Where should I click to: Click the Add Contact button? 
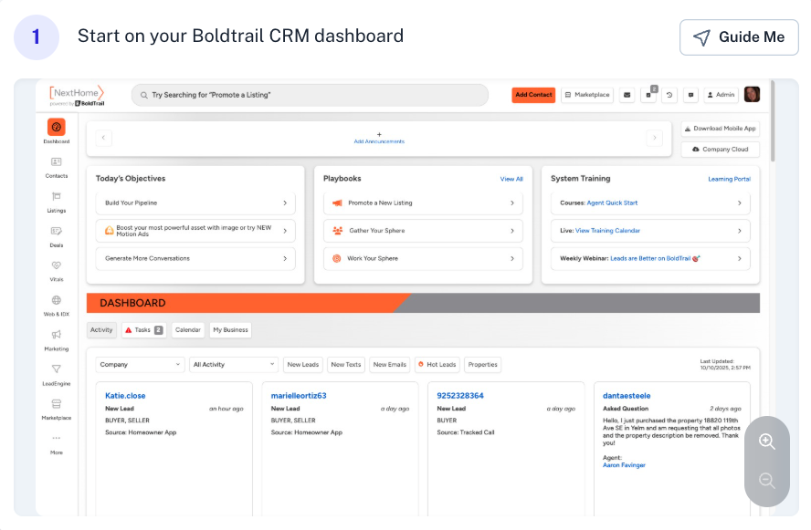click(533, 95)
